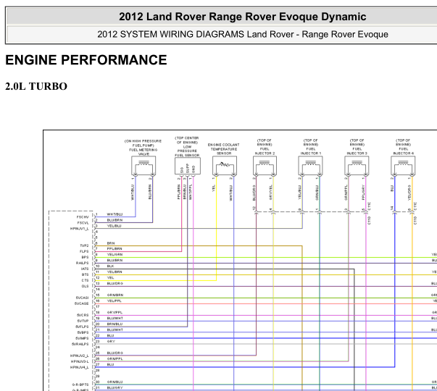
Task: Click the 'GRN/BRN' wire label at pin 15
Action: pos(115,295)
